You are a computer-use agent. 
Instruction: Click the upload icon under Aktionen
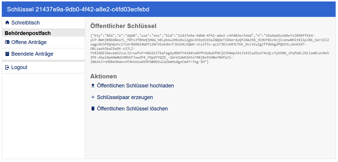click(x=93, y=86)
